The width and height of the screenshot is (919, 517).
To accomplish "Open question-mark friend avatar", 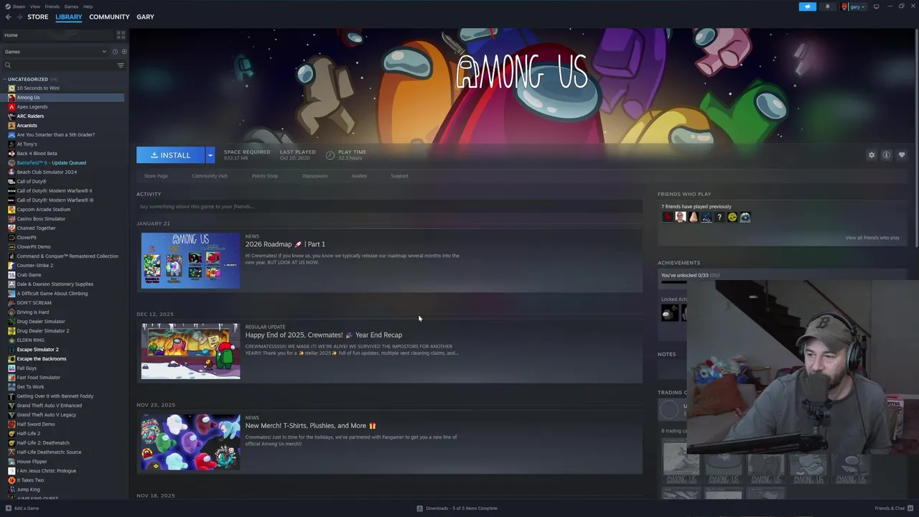I will tap(719, 217).
